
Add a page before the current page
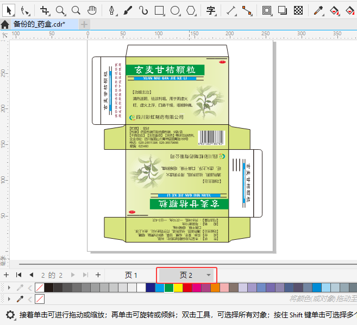(x=6, y=275)
